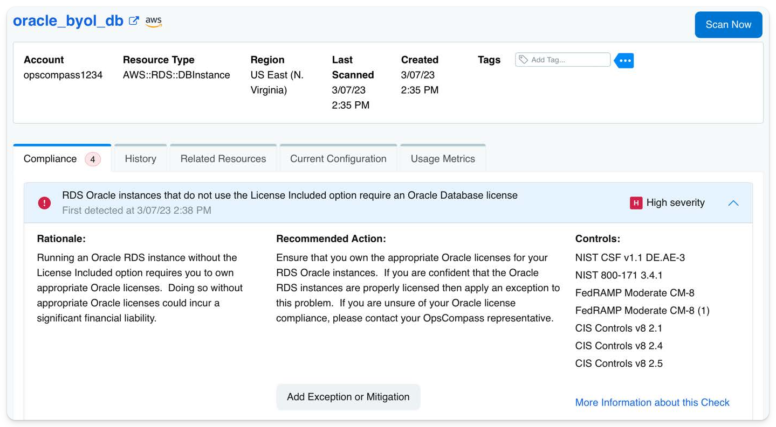Viewport: 776px width, 427px height.
Task: Open the Related Resources tab
Action: click(223, 159)
